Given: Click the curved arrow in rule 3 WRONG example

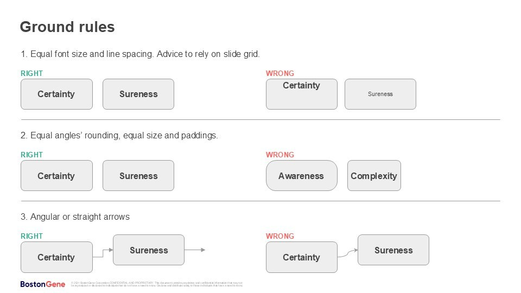Looking at the screenshot, I should pyautogui.click(x=347, y=252).
